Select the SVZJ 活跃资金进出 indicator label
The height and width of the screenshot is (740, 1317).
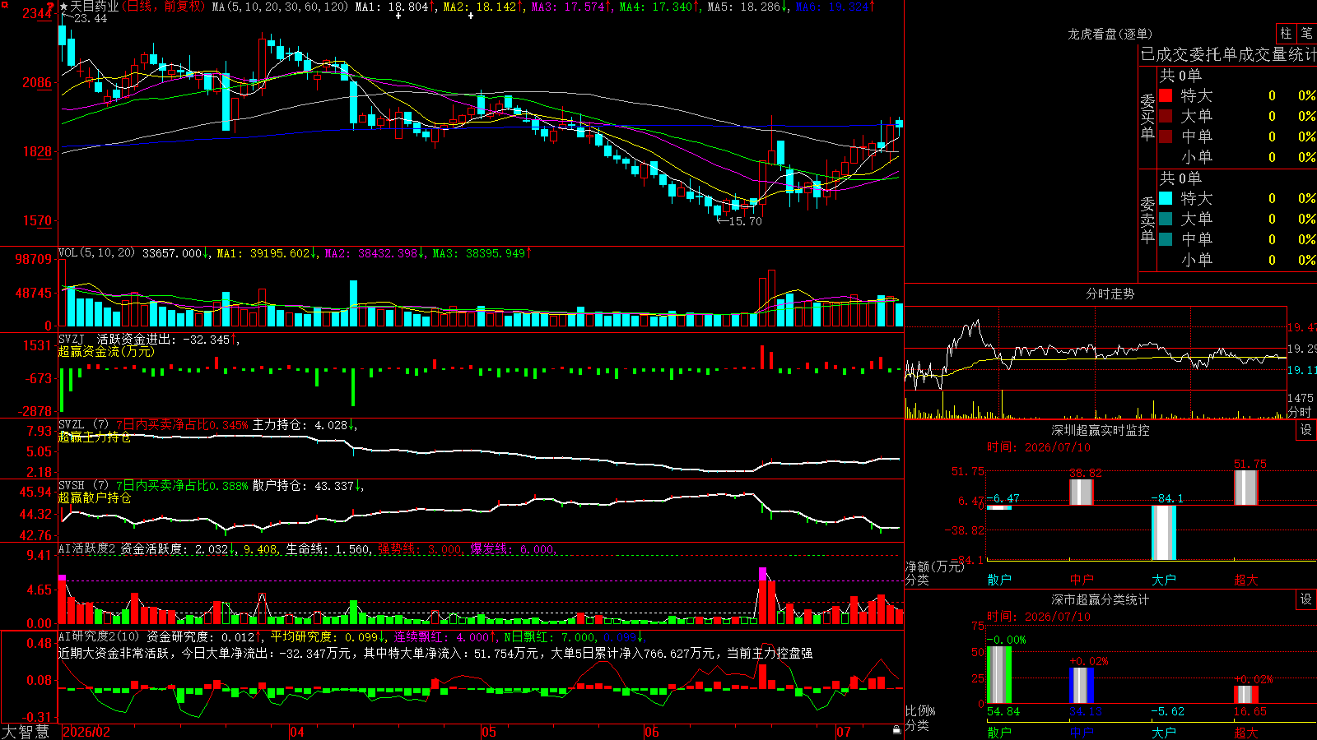[115, 339]
